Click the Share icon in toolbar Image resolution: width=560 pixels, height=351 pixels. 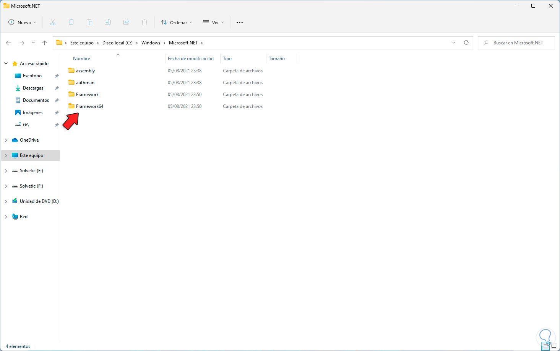coord(126,23)
